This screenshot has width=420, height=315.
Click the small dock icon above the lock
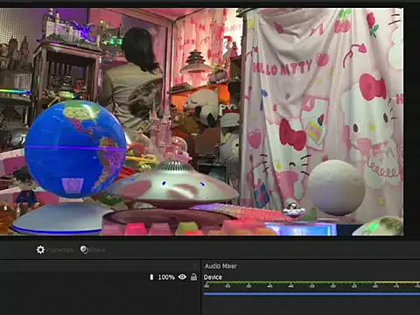click(x=195, y=265)
